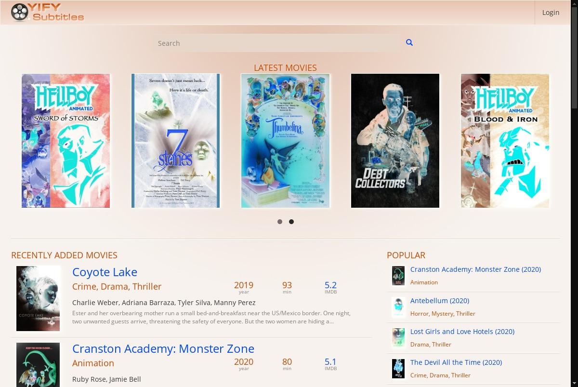Click Coyote Lake genres Crime, Drama, Thriller
Viewport: 578px width, 387px height.
click(117, 286)
